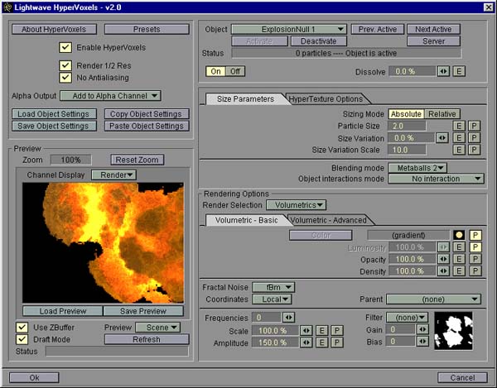The image size is (497, 388).
Task: Open the Coordinates Local dropdown
Action: tap(272, 299)
